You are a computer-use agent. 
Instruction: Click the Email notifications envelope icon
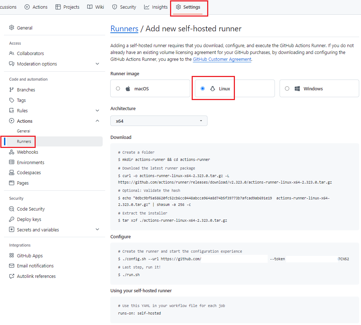click(x=12, y=266)
